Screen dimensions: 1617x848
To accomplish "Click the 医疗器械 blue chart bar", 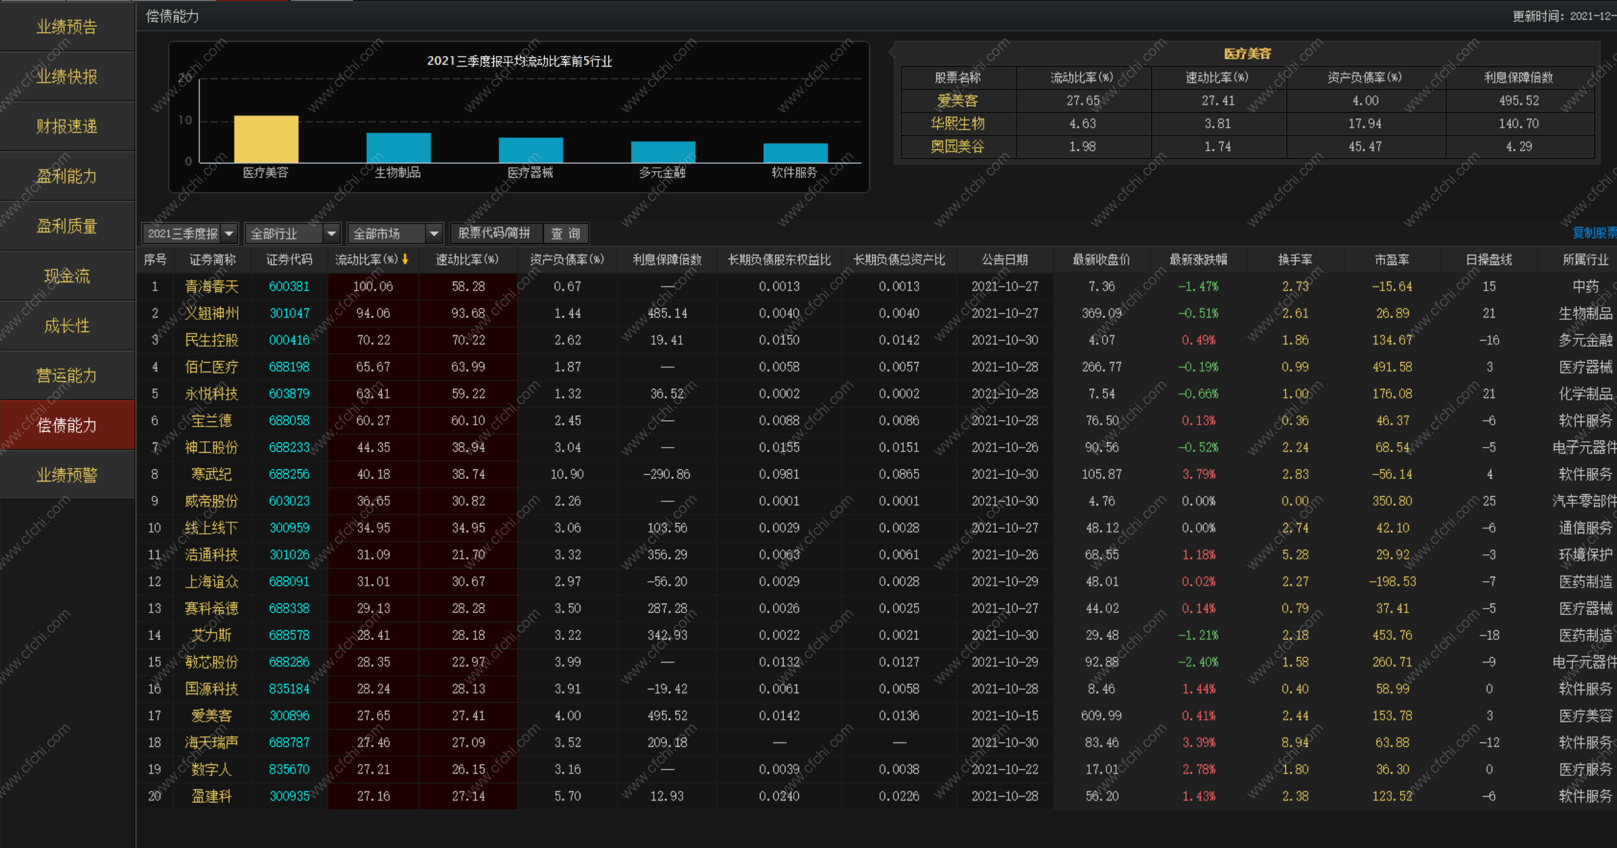I will click(530, 150).
